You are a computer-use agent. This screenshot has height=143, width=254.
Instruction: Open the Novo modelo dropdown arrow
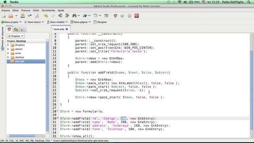[x=67, y=22]
